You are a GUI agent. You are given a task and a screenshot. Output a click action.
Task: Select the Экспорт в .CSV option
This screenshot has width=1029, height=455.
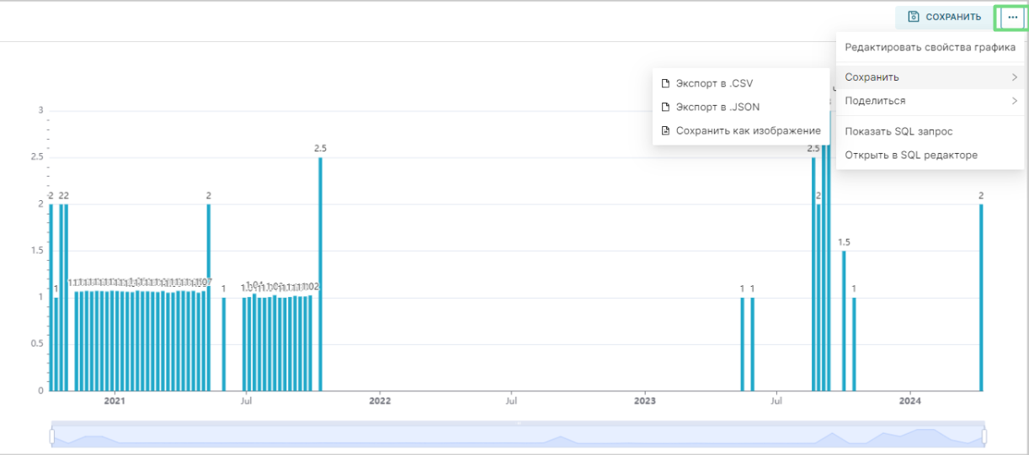pos(714,83)
